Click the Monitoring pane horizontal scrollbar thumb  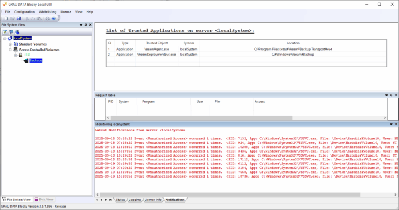230,195
